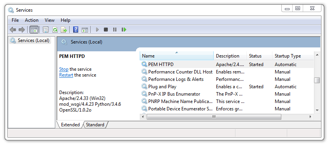This screenshot has height=145, width=330.
Task: Sort list by Name column header
Action: 177,56
